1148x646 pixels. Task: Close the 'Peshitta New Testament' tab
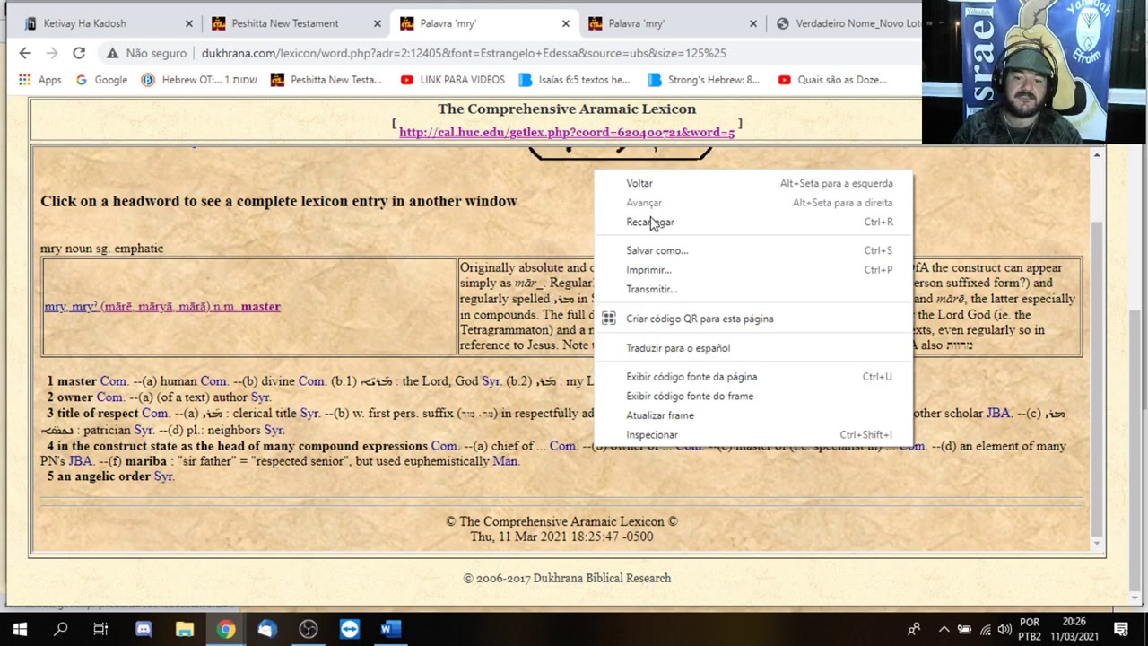(377, 23)
